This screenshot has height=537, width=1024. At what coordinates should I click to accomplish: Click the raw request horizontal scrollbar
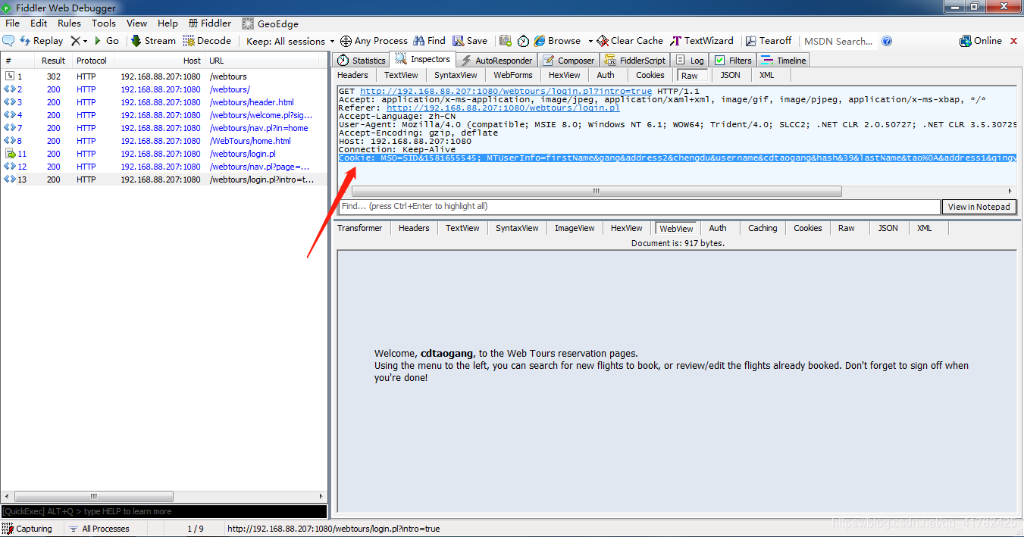tap(597, 192)
